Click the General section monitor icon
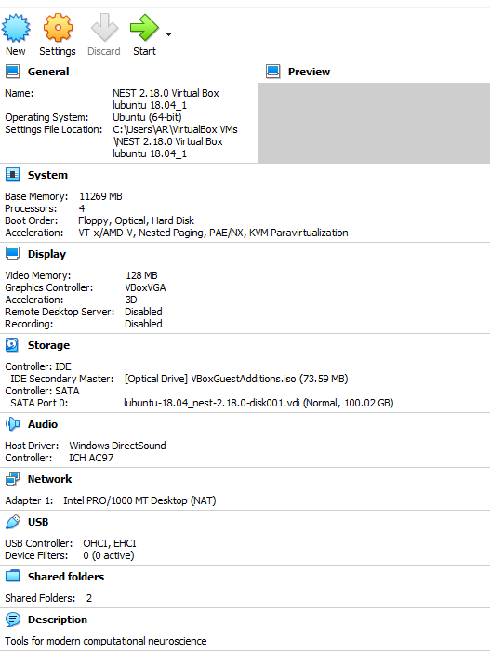490x653 pixels. point(13,72)
